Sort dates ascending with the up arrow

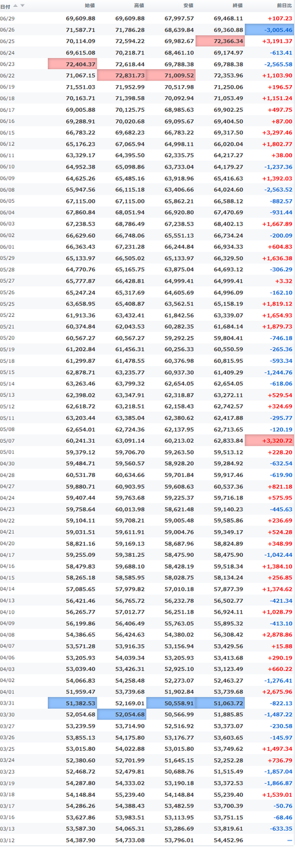pos(15,5)
